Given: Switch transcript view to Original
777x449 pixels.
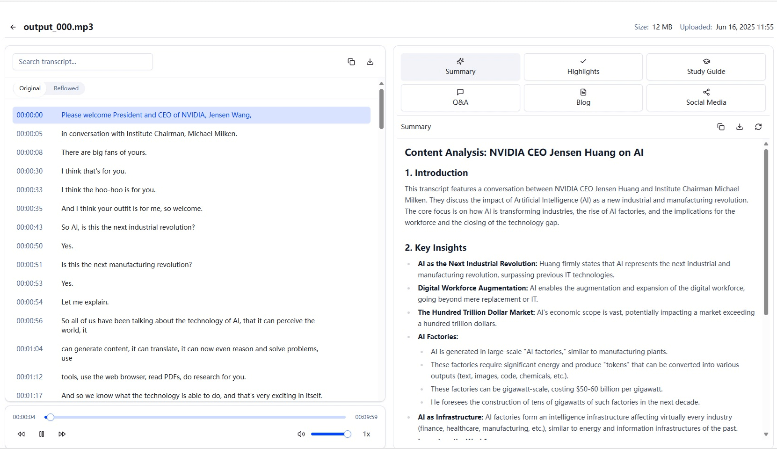Looking at the screenshot, I should (x=30, y=88).
